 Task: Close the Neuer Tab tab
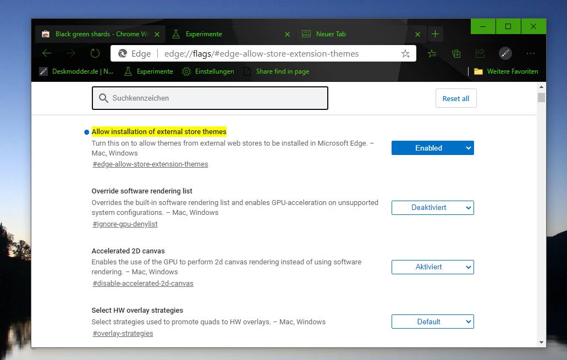(x=417, y=34)
